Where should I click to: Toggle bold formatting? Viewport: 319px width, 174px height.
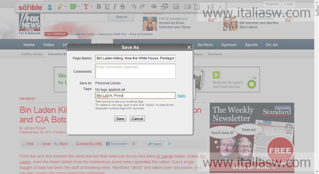(x=99, y=7)
